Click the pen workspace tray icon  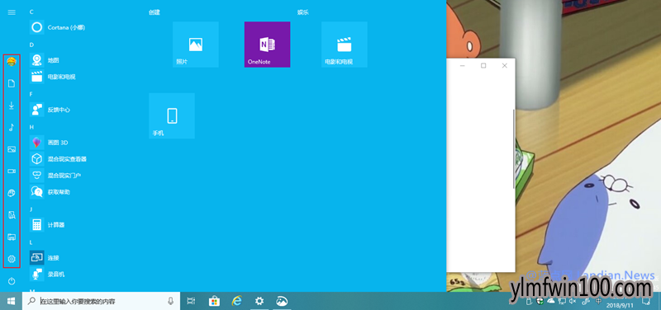coord(586,301)
